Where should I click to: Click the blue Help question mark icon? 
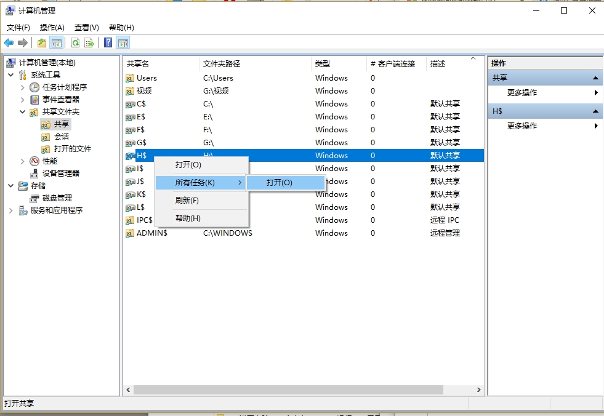108,42
